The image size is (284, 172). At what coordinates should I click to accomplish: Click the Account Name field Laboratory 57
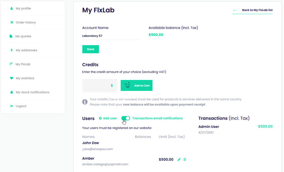[111, 36]
